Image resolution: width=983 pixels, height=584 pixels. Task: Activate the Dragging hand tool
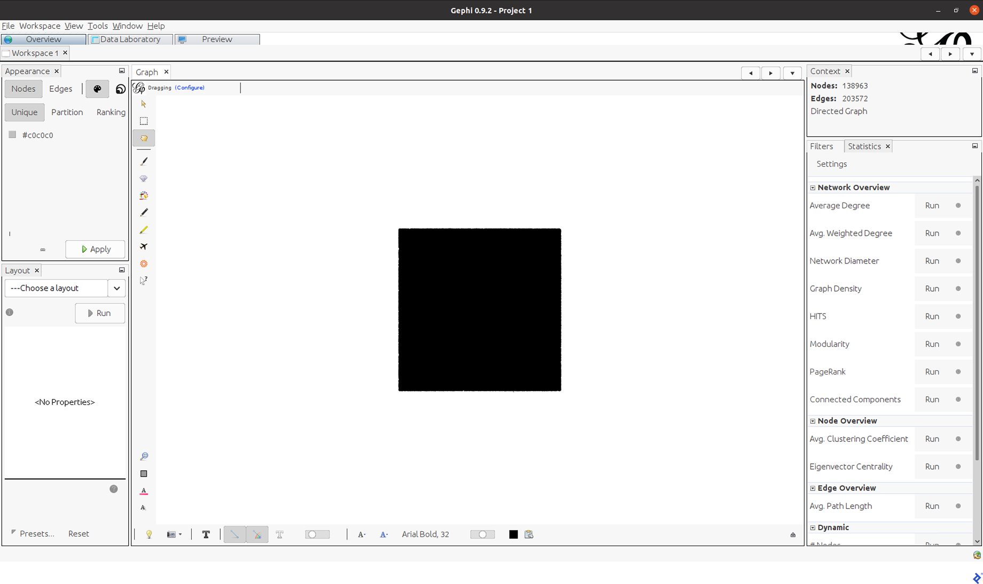click(144, 138)
